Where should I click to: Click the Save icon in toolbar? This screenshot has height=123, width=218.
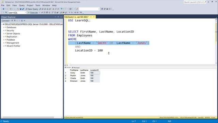tap(20, 9)
